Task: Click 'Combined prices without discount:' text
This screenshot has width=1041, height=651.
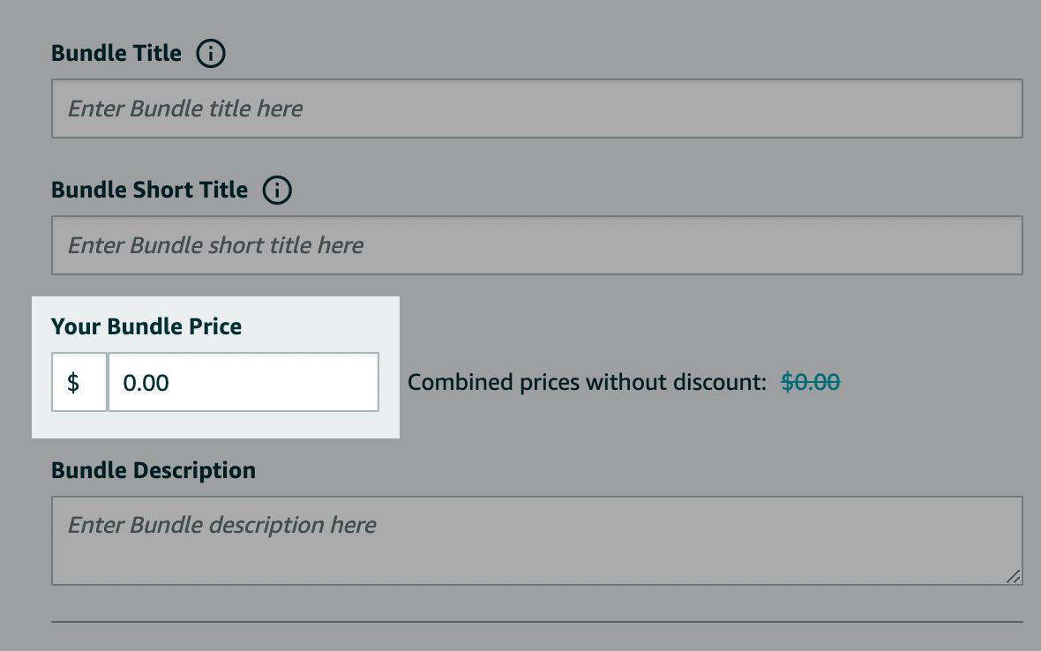Action: point(587,382)
